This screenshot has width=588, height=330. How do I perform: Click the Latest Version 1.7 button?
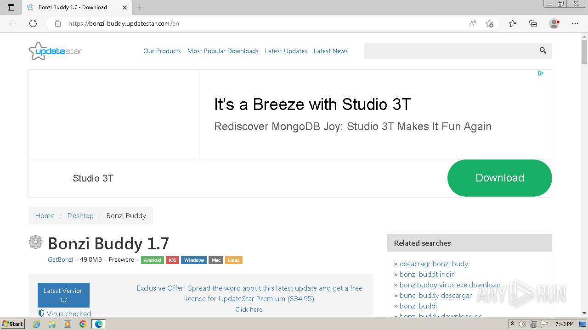point(63,295)
